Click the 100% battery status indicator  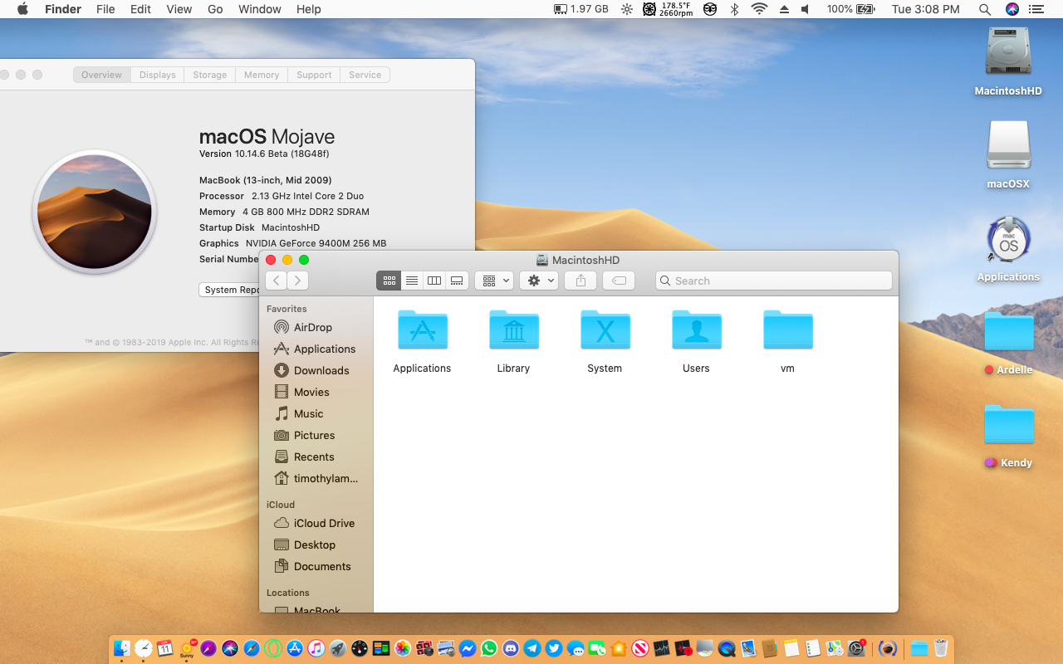point(850,9)
